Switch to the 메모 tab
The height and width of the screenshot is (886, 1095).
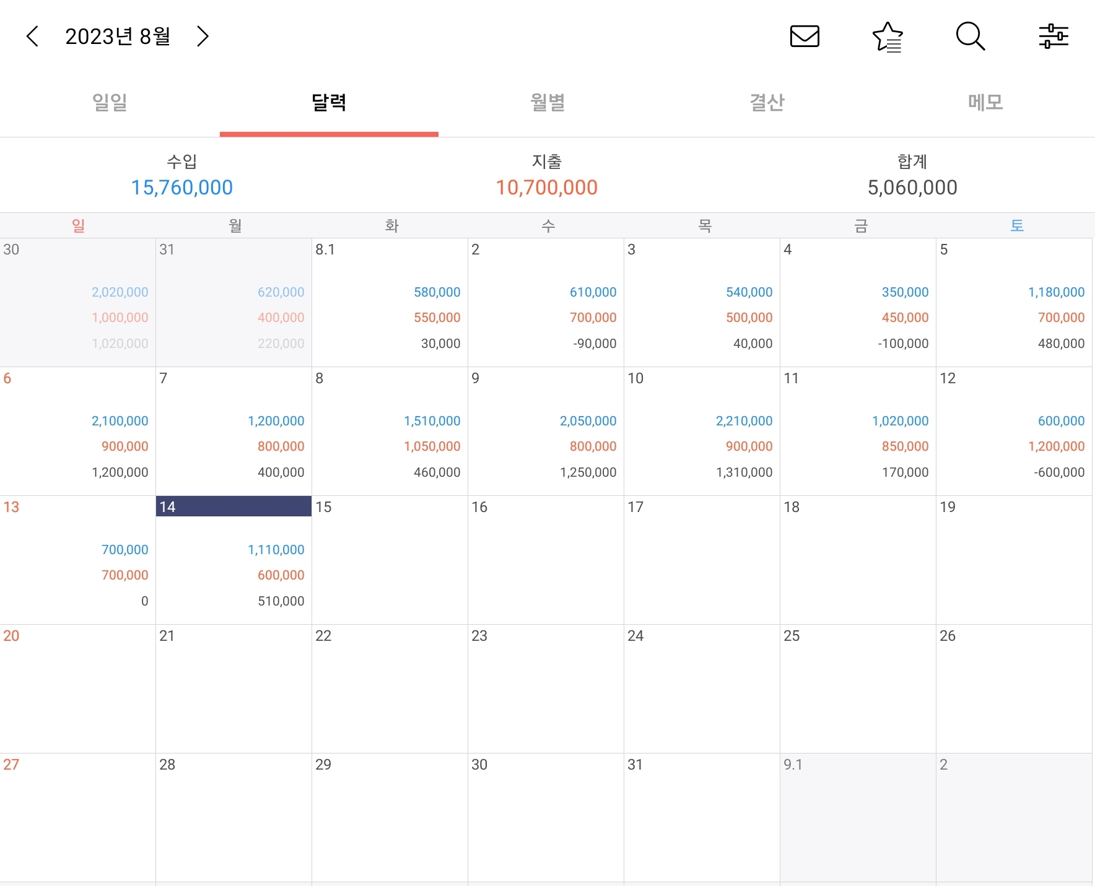985,102
